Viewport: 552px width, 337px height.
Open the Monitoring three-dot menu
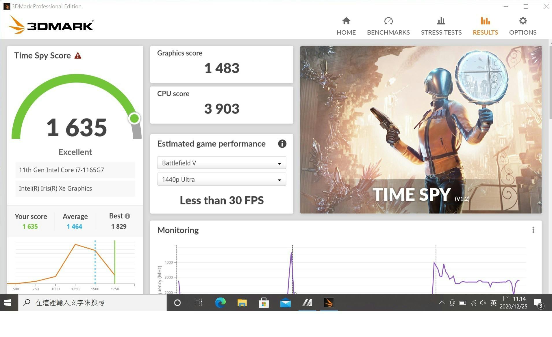[533, 230]
